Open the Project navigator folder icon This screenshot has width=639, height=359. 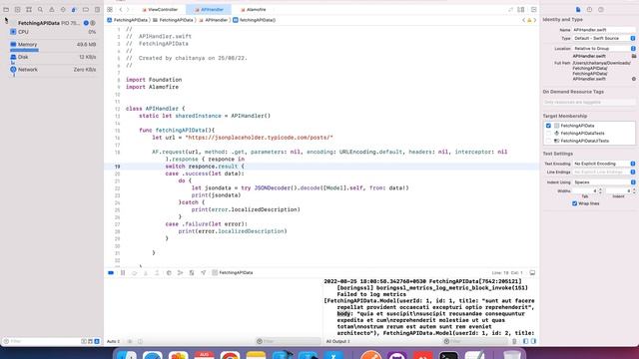(6, 9)
